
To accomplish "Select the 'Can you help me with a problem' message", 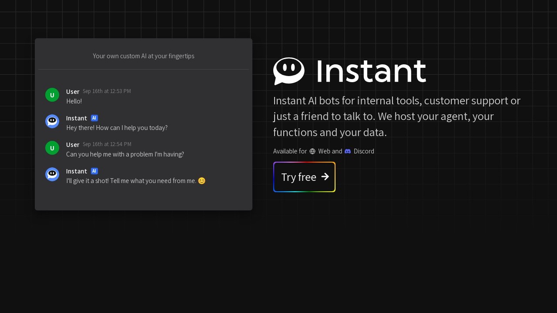I will (x=125, y=154).
